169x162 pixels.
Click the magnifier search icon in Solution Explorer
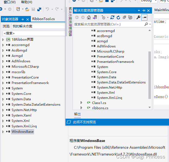[146, 24]
